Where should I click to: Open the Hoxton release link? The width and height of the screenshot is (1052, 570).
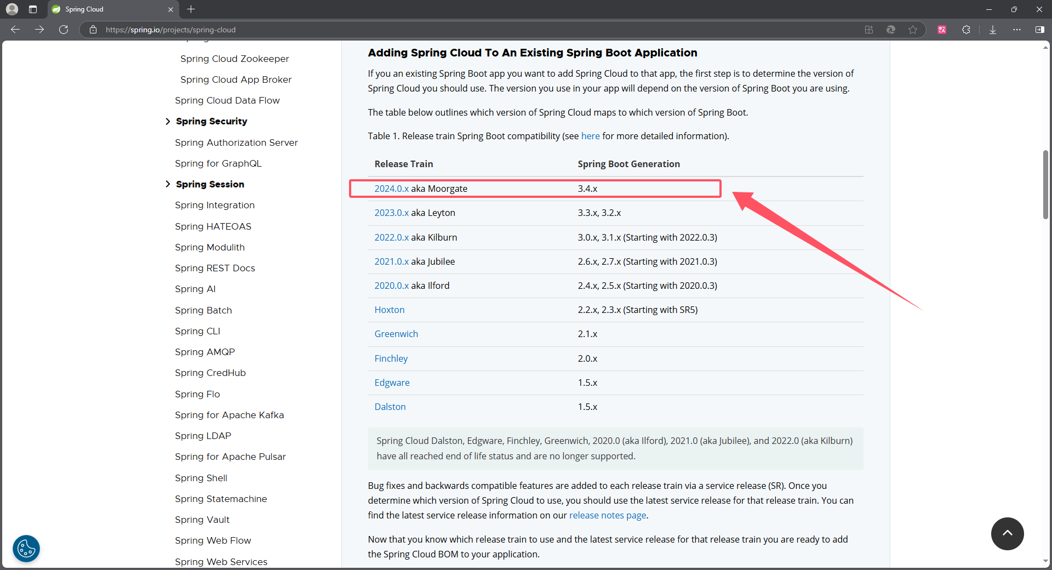point(390,310)
